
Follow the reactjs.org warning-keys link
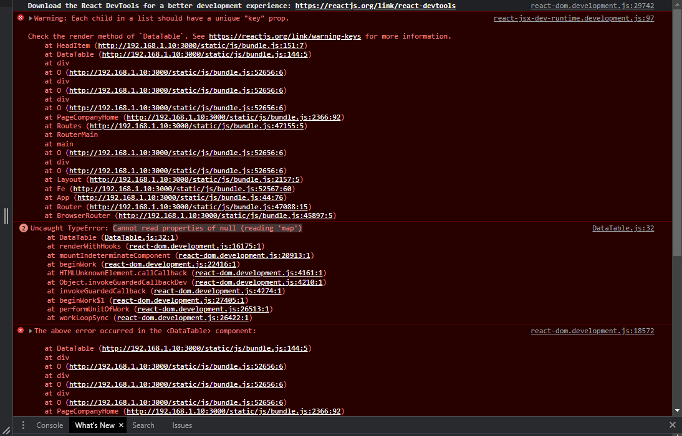click(285, 36)
